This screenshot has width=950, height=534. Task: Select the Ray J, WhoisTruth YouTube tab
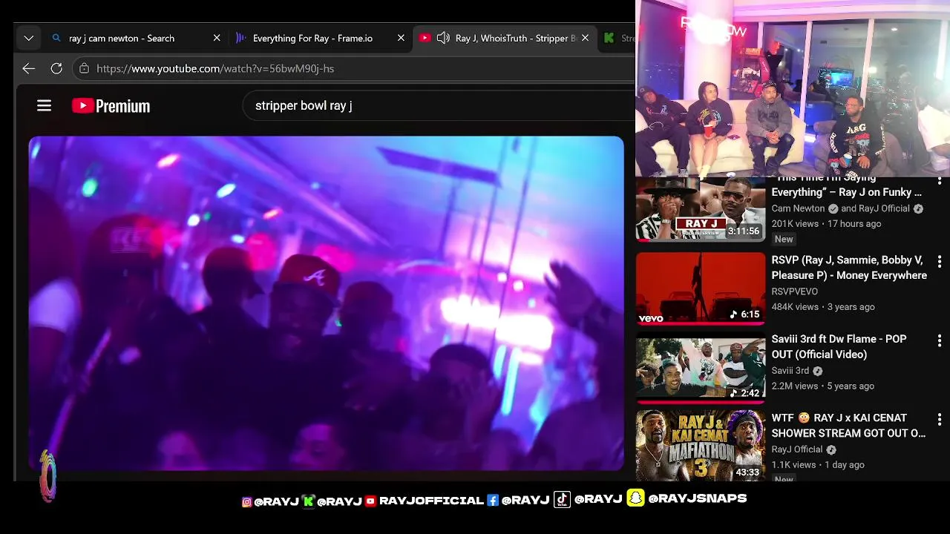(x=503, y=38)
